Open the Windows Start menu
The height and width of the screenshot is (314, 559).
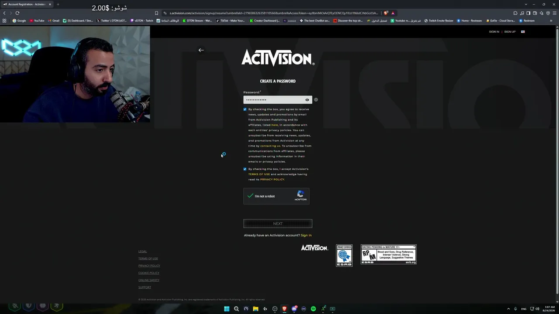click(227, 309)
